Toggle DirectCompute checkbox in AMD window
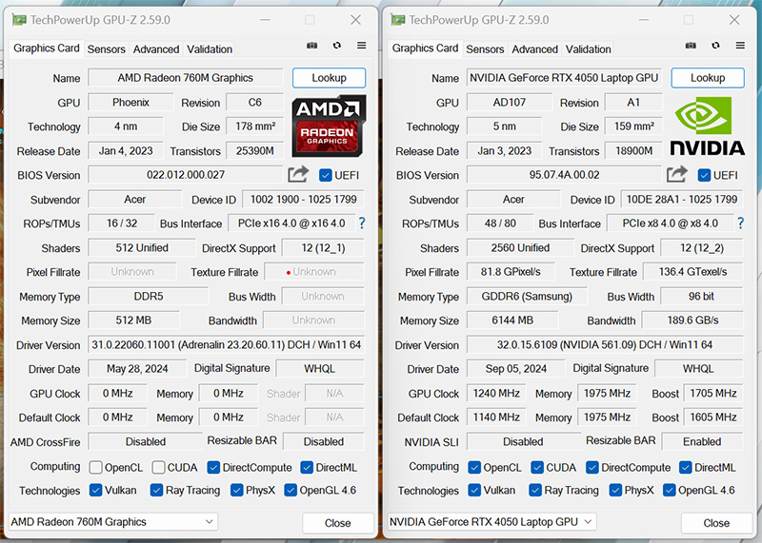The image size is (762, 543). pos(213,467)
